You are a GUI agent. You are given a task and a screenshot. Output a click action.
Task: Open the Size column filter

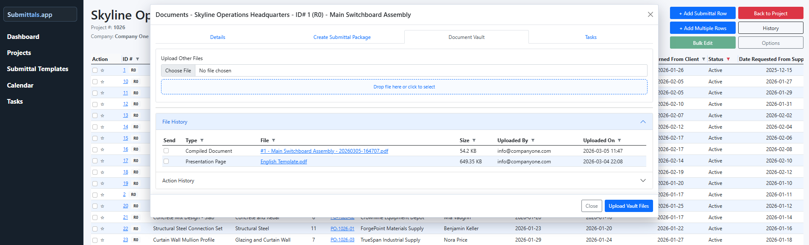(x=474, y=140)
